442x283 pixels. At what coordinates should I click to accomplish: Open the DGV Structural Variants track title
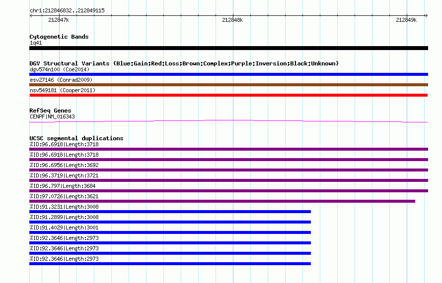[184, 63]
